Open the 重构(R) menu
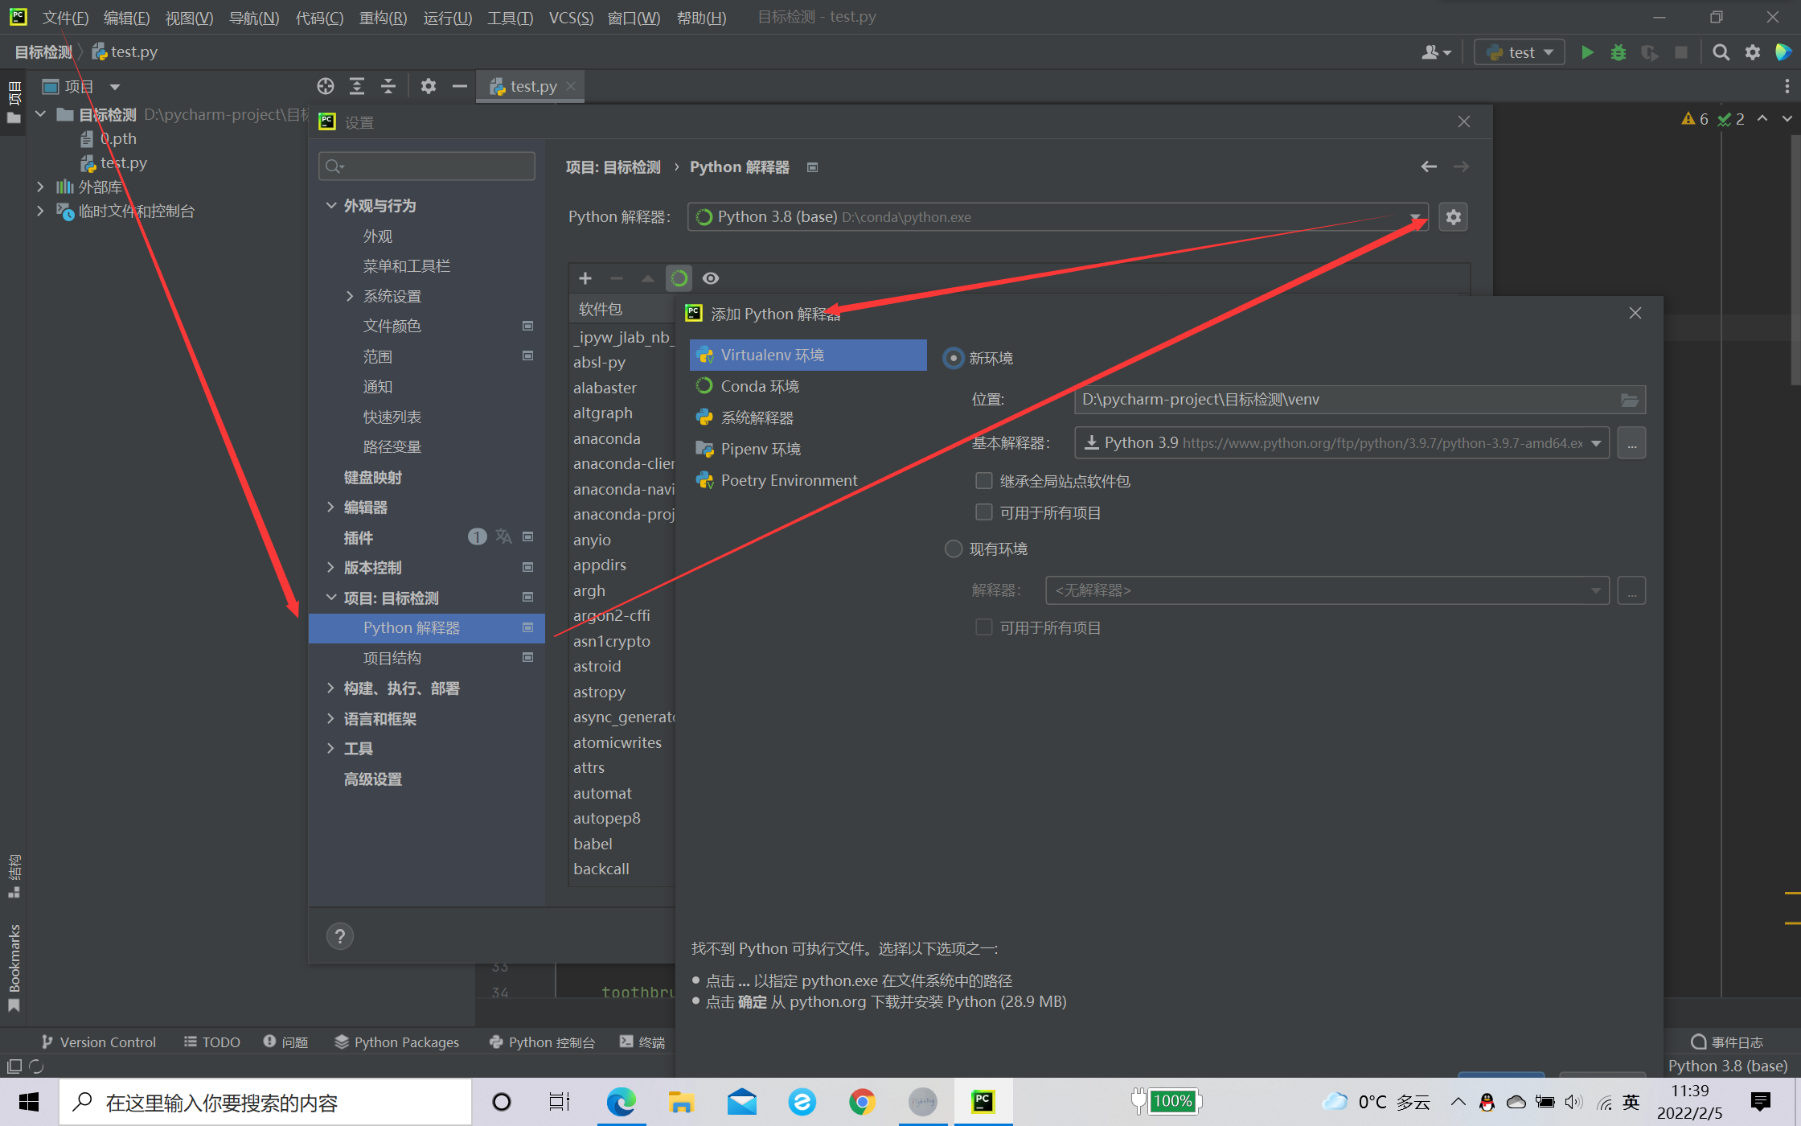The image size is (1801, 1126). point(383,17)
